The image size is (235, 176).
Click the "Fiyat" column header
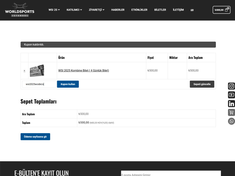pyautogui.click(x=151, y=57)
